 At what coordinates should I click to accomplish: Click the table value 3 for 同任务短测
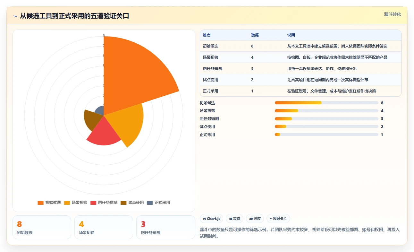252,69
